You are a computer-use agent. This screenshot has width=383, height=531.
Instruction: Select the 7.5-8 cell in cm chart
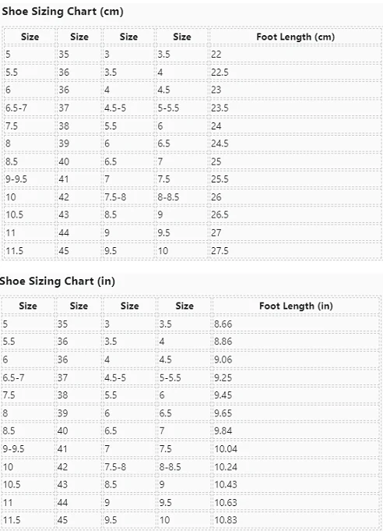(x=115, y=197)
